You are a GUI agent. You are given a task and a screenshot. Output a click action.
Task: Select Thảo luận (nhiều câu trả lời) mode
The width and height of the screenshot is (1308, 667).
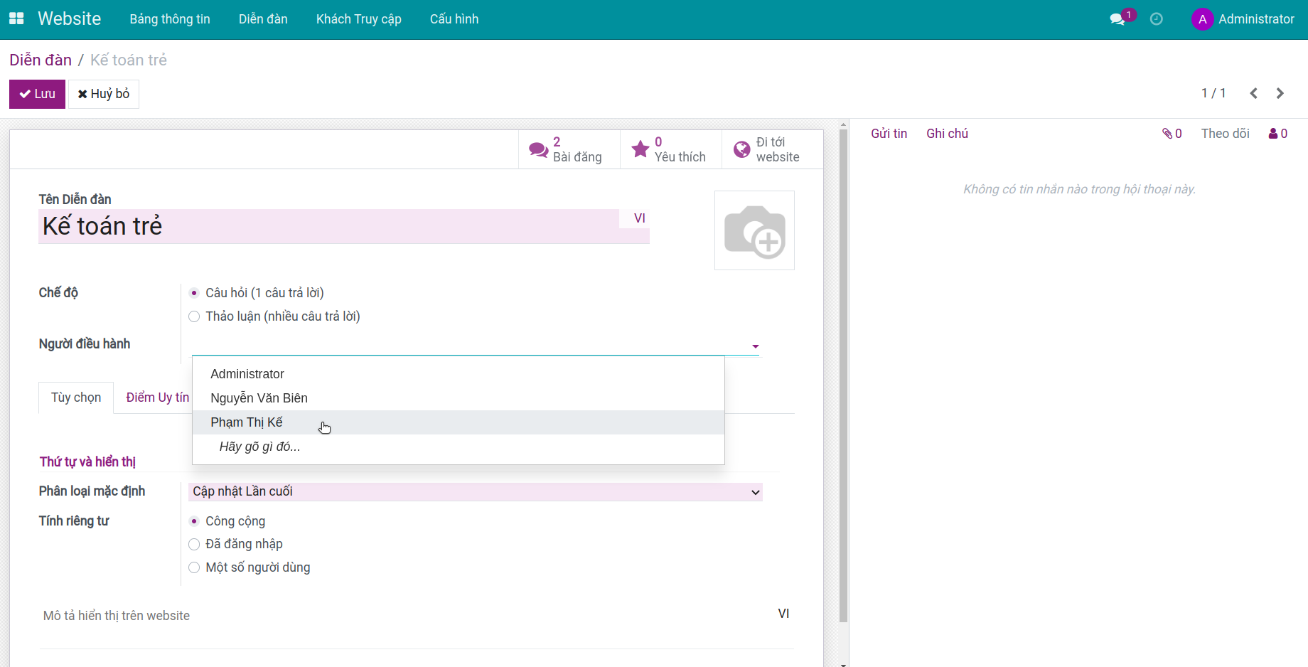[194, 316]
